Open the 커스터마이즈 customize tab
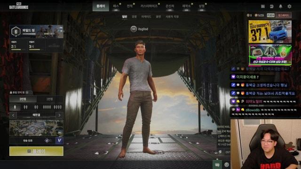 click(149, 6)
